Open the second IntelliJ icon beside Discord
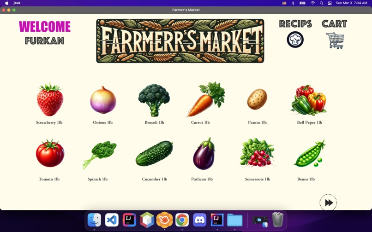The image size is (372, 232). [217, 220]
